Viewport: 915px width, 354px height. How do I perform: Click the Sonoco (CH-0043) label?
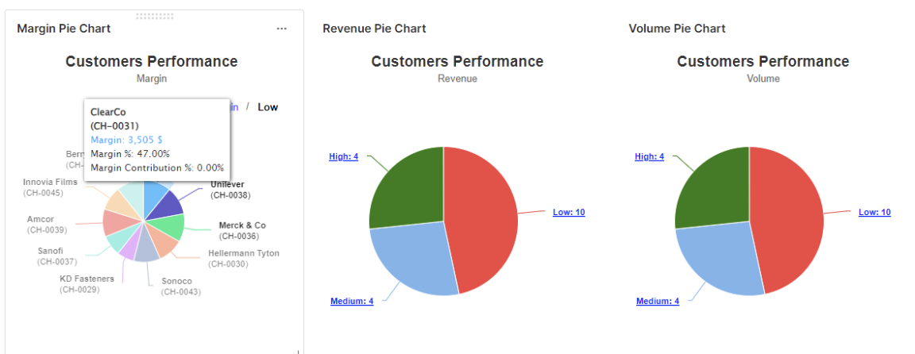click(x=180, y=287)
